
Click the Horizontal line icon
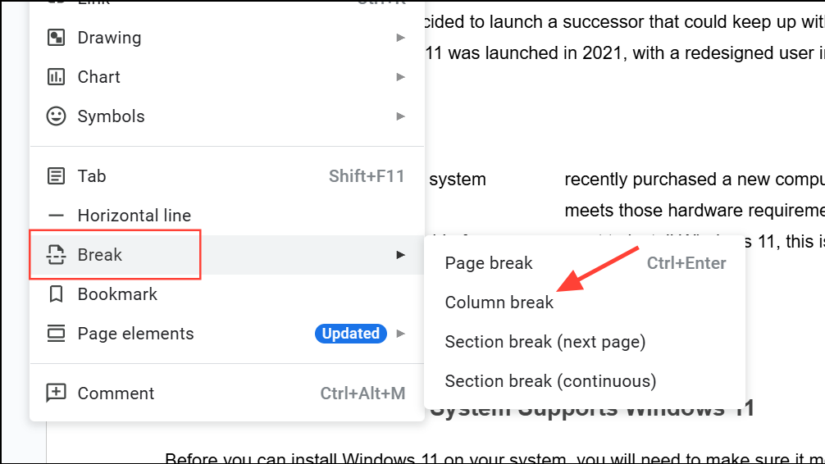coord(56,216)
